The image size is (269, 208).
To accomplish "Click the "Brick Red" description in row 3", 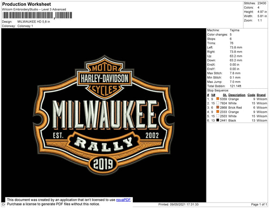I will point(235,108).
